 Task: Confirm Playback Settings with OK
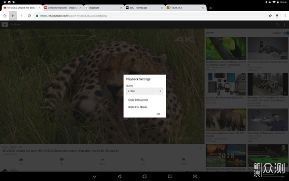click(x=158, y=114)
